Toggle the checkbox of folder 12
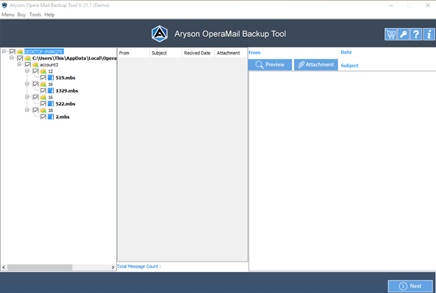The width and height of the screenshot is (436, 293). click(36, 71)
